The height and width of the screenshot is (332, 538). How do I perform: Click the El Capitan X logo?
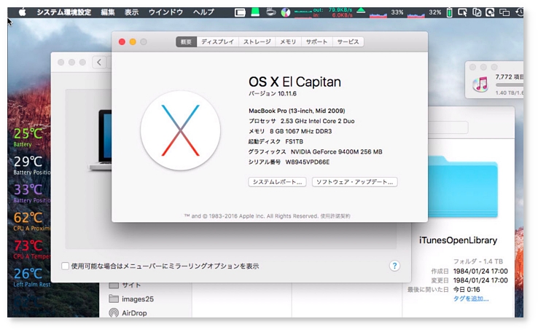(181, 131)
